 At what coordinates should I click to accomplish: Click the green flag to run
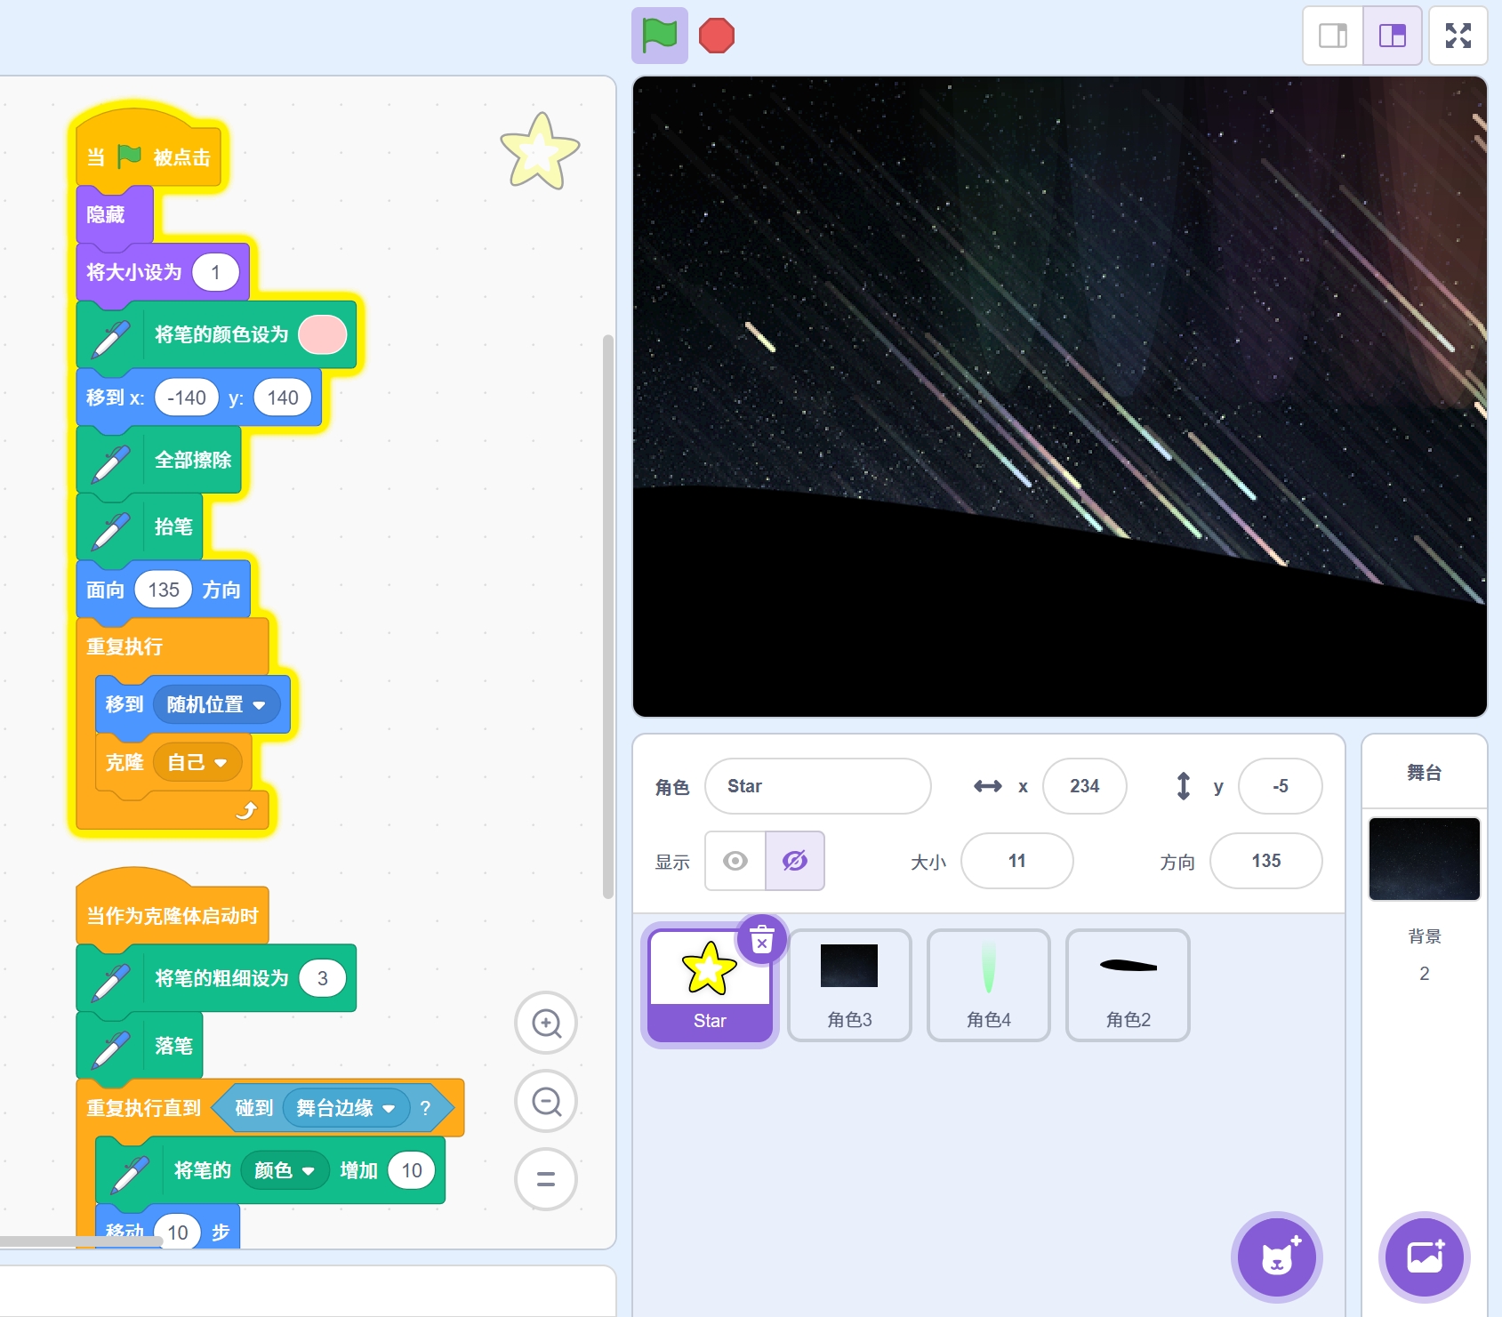click(659, 36)
